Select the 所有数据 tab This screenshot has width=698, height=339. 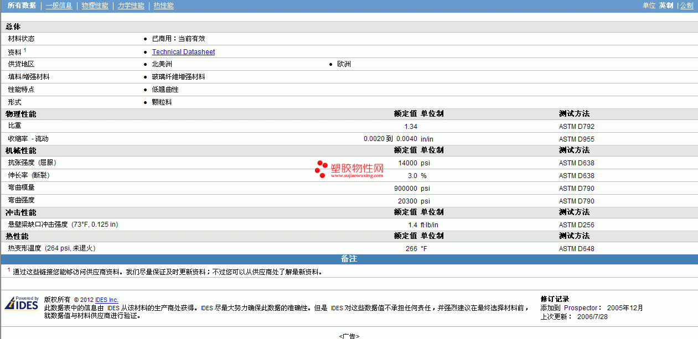pyautogui.click(x=22, y=6)
